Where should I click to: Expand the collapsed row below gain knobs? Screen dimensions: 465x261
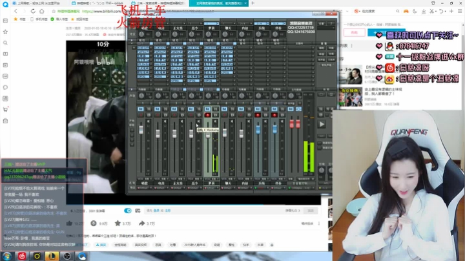[x=132, y=40]
